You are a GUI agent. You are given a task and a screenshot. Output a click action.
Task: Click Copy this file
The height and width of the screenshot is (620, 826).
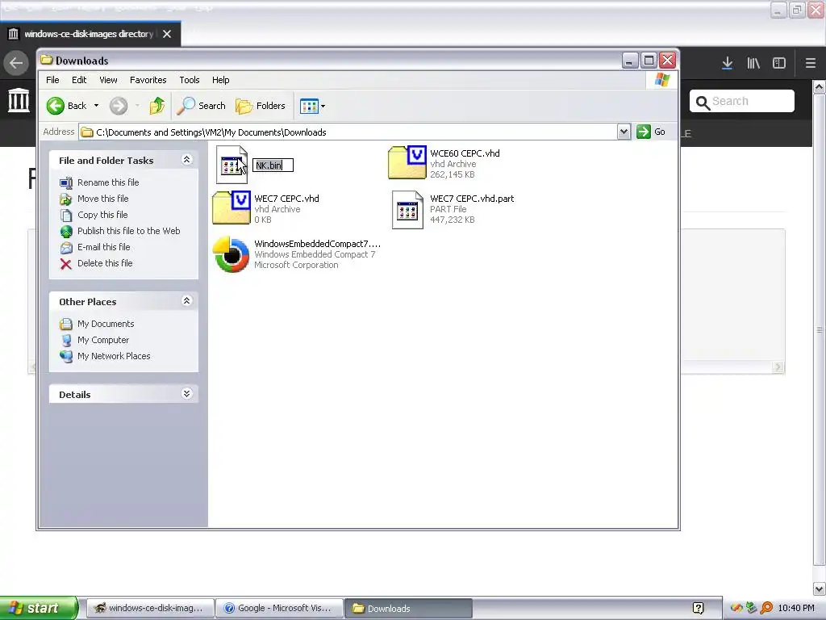click(102, 215)
